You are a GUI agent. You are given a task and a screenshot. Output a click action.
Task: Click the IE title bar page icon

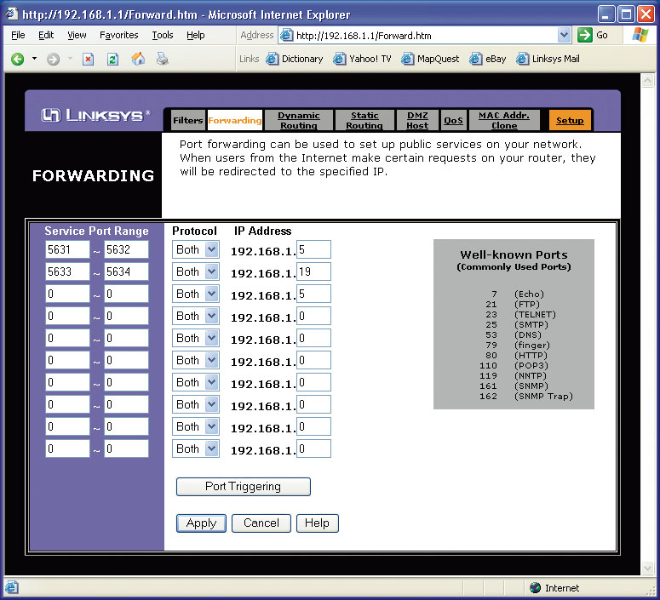pos(12,14)
